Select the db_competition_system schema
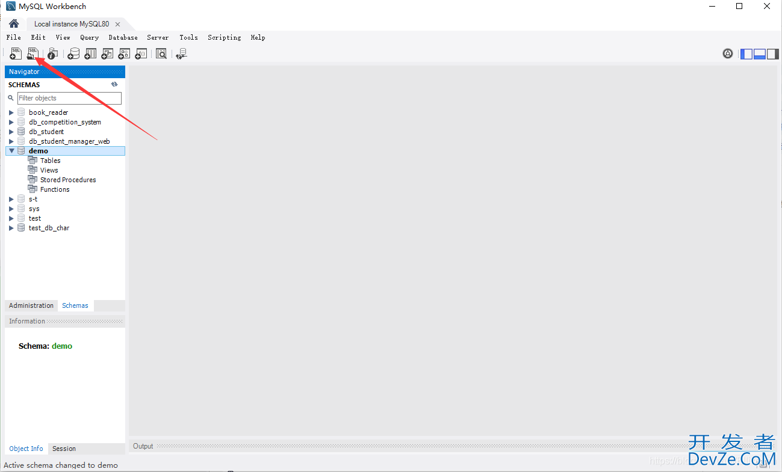The height and width of the screenshot is (472, 782). [x=65, y=122]
